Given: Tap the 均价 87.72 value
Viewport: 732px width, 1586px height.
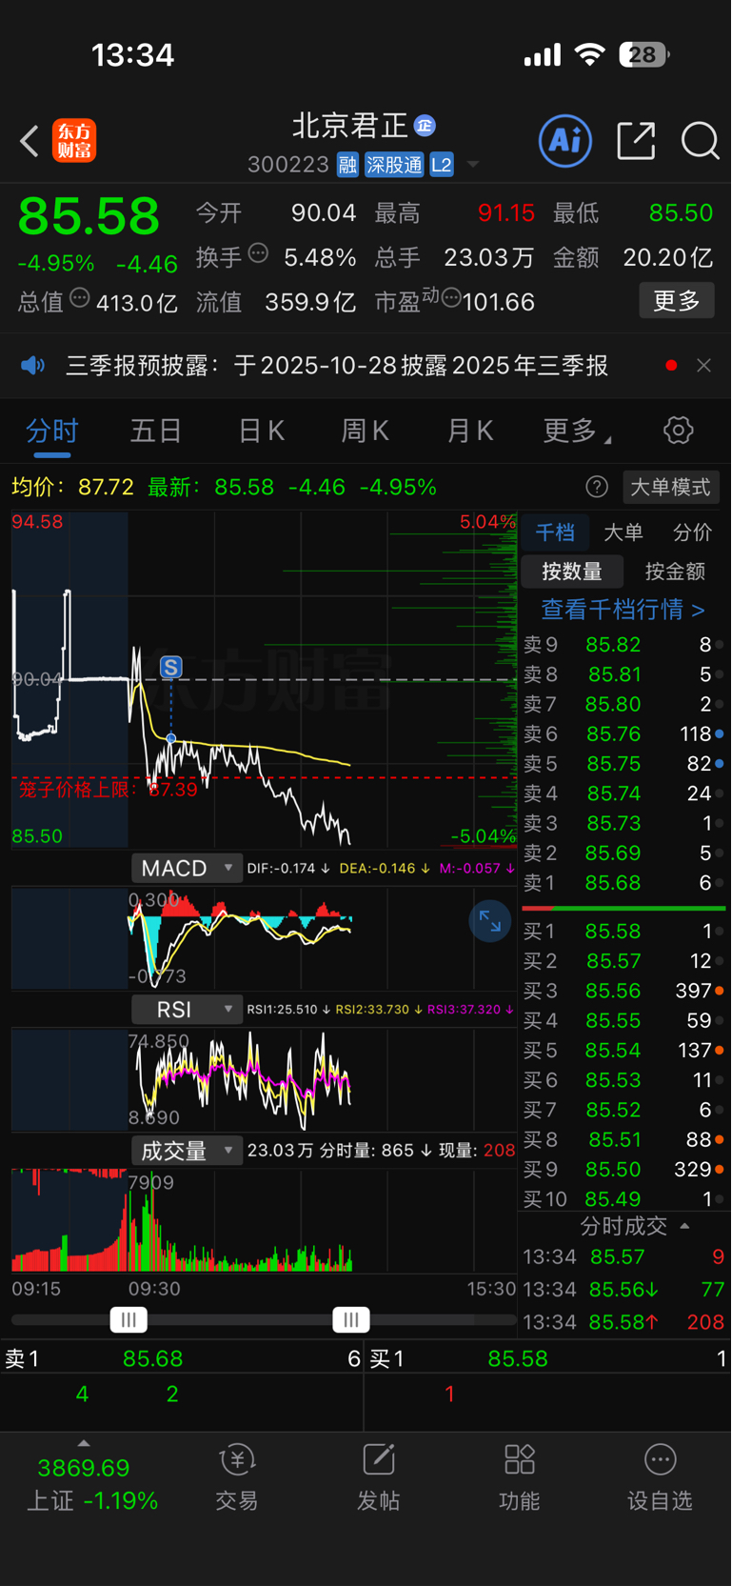Looking at the screenshot, I should (106, 488).
